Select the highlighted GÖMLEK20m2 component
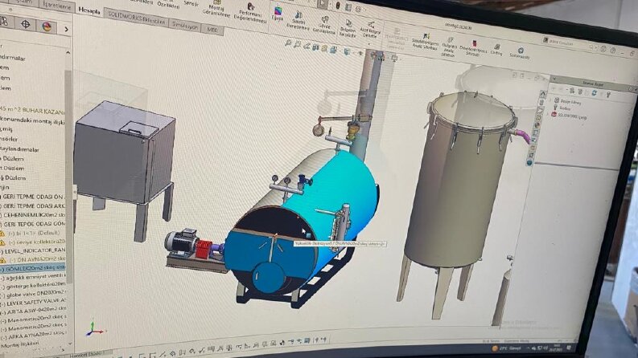Viewport: 638px width, 358px height. coord(32,268)
